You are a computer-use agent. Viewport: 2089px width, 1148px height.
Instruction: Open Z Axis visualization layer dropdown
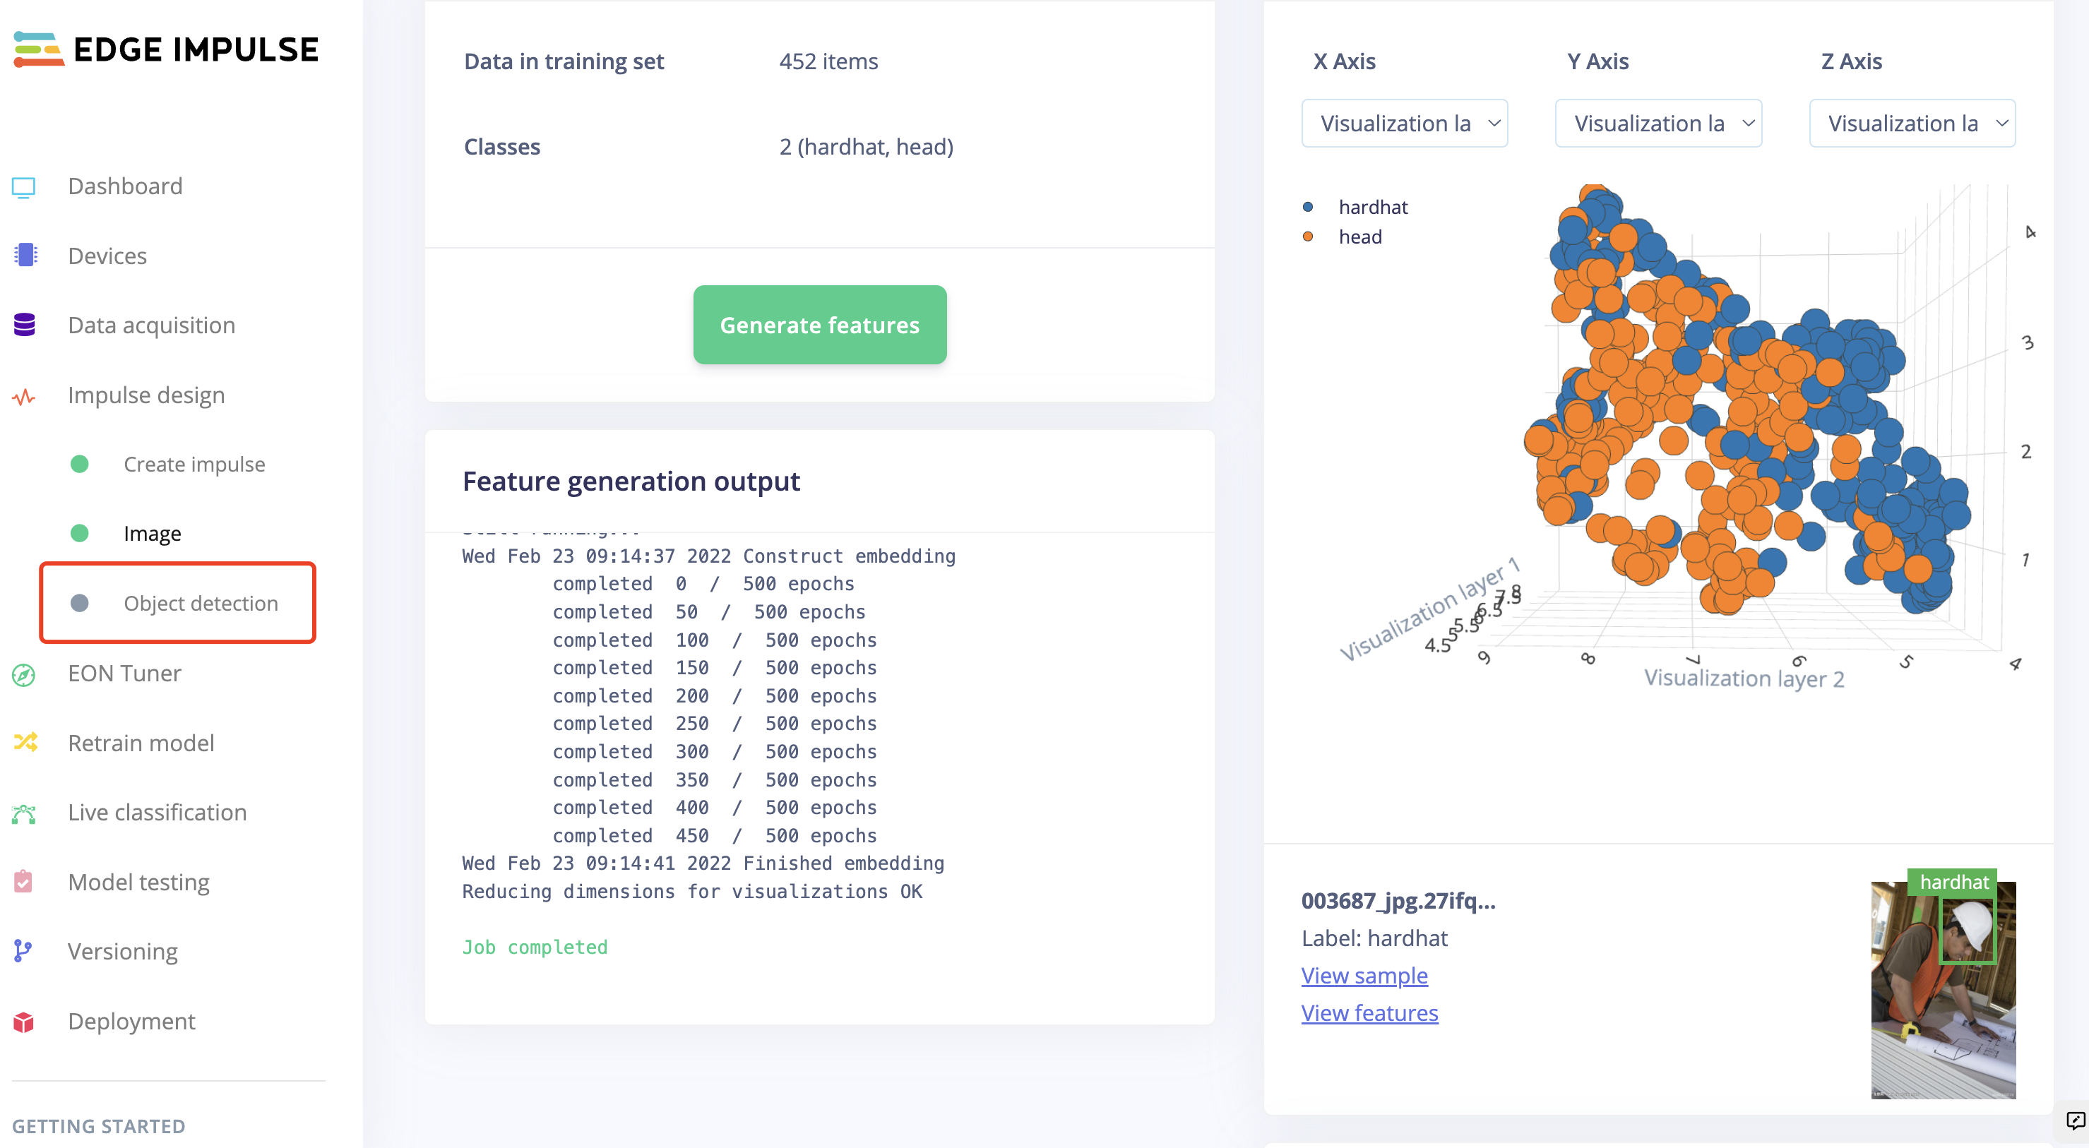(1912, 124)
